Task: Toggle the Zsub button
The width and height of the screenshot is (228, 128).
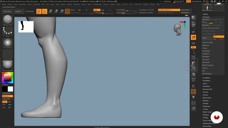Action: tap(103, 10)
